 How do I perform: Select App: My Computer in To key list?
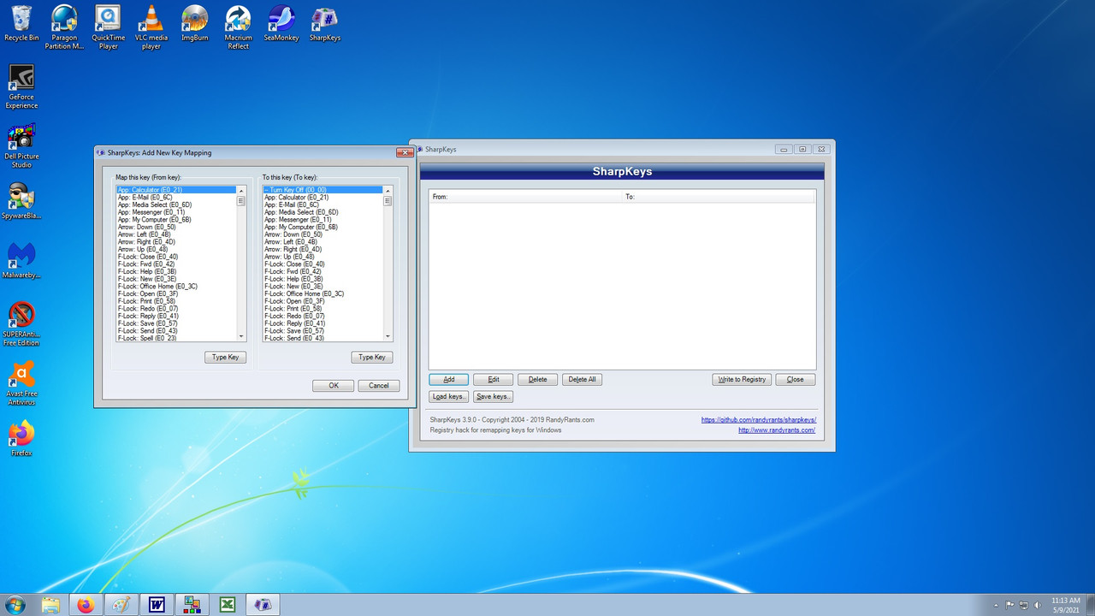323,227
